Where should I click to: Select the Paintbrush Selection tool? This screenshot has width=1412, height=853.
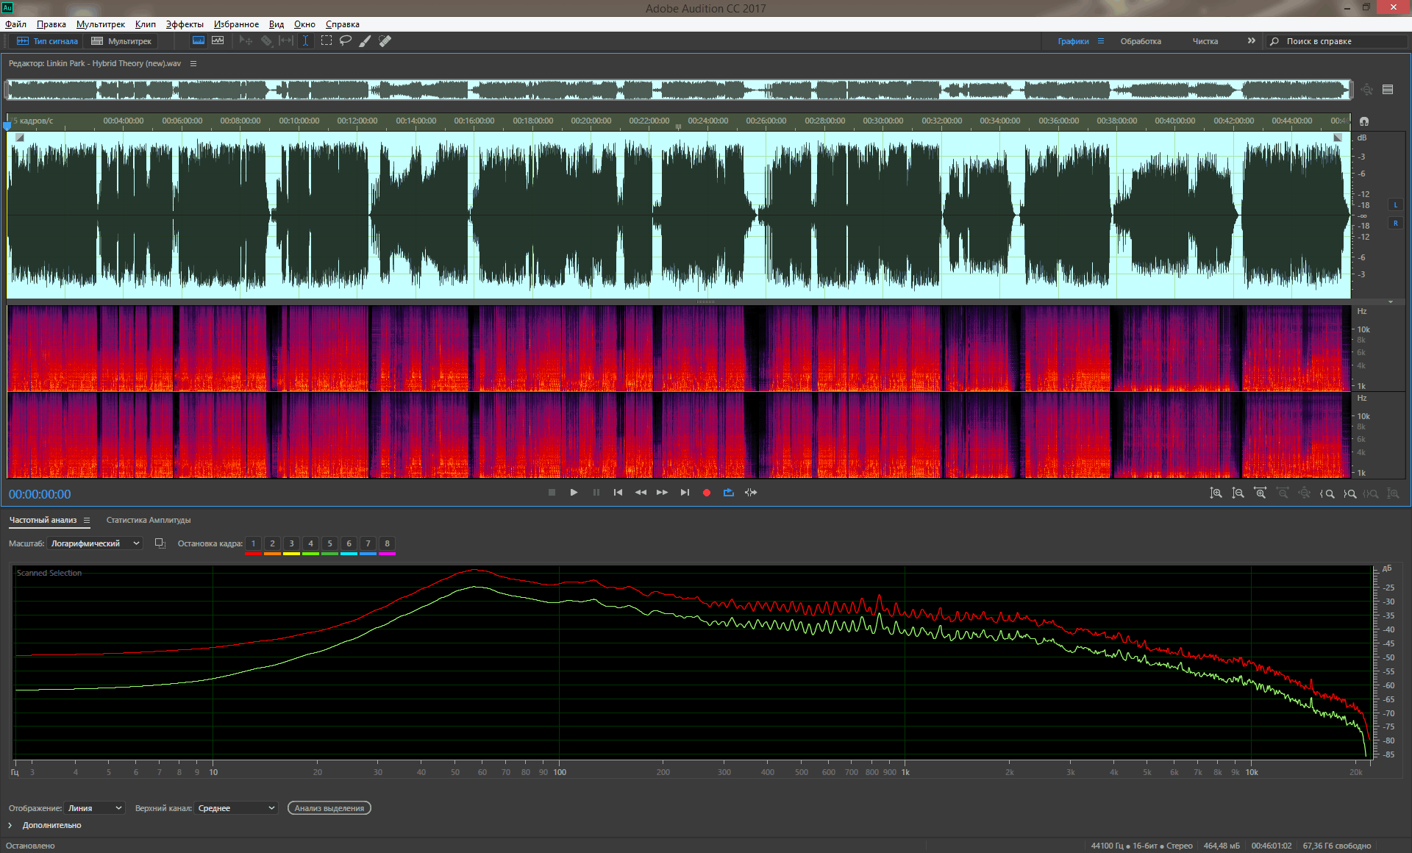pos(365,41)
